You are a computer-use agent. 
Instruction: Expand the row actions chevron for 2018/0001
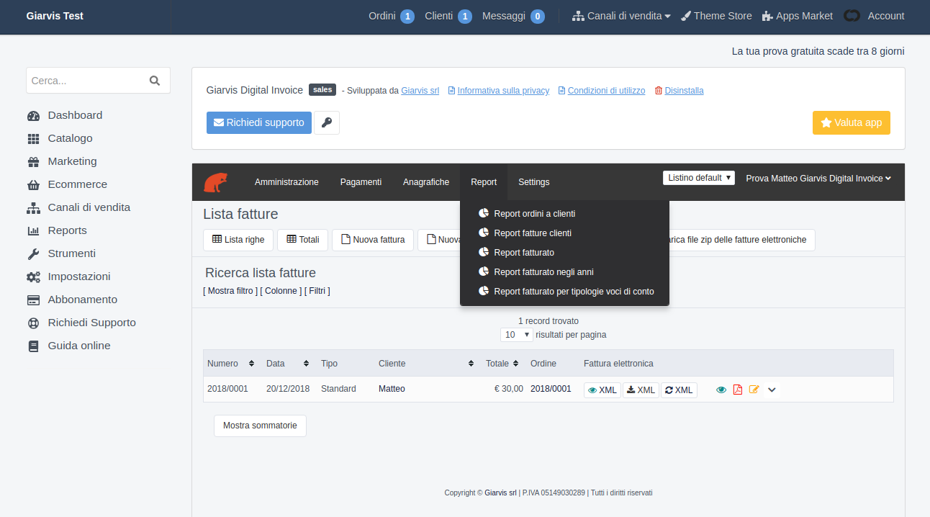coord(772,390)
